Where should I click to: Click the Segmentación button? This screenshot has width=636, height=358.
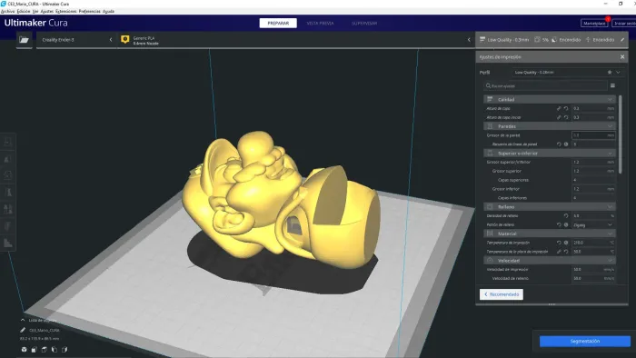584,341
